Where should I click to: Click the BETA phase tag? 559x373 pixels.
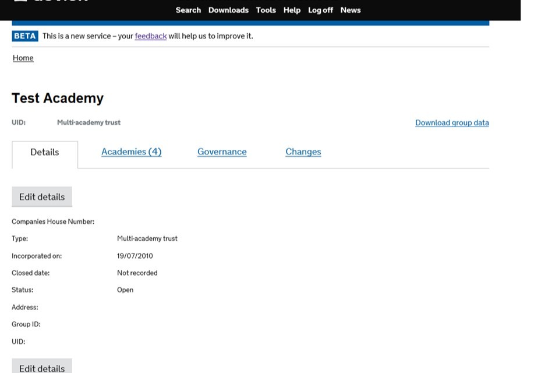click(25, 36)
